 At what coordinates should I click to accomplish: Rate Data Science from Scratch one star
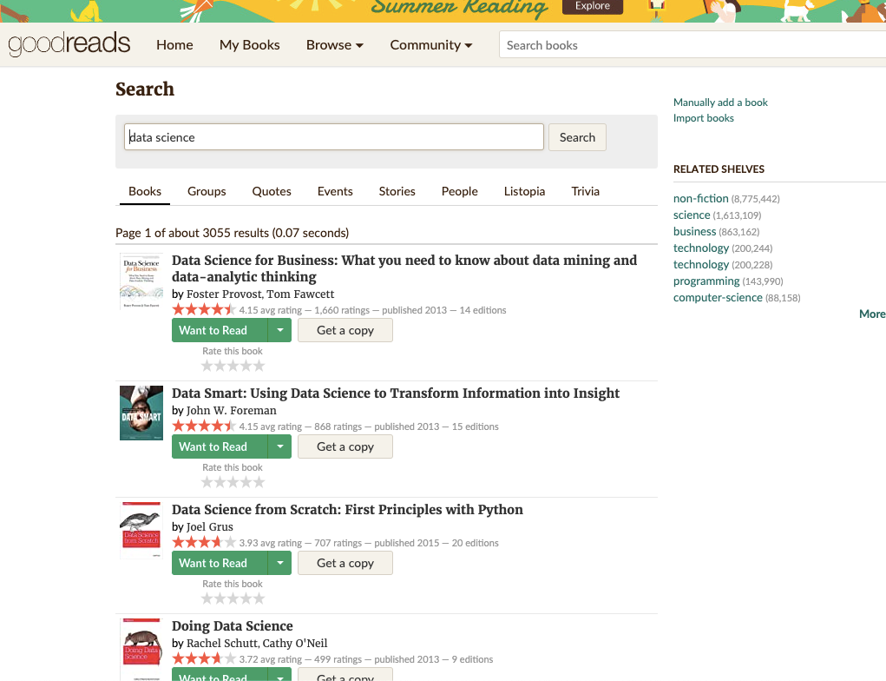[207, 598]
